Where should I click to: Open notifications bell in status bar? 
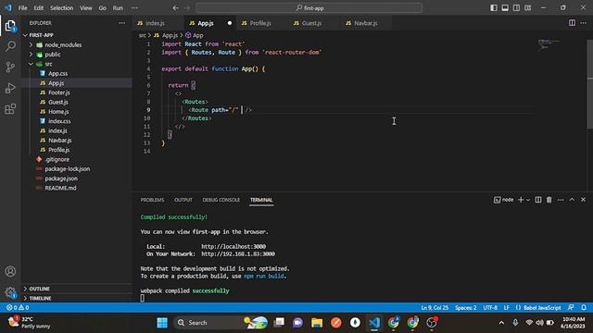584,308
